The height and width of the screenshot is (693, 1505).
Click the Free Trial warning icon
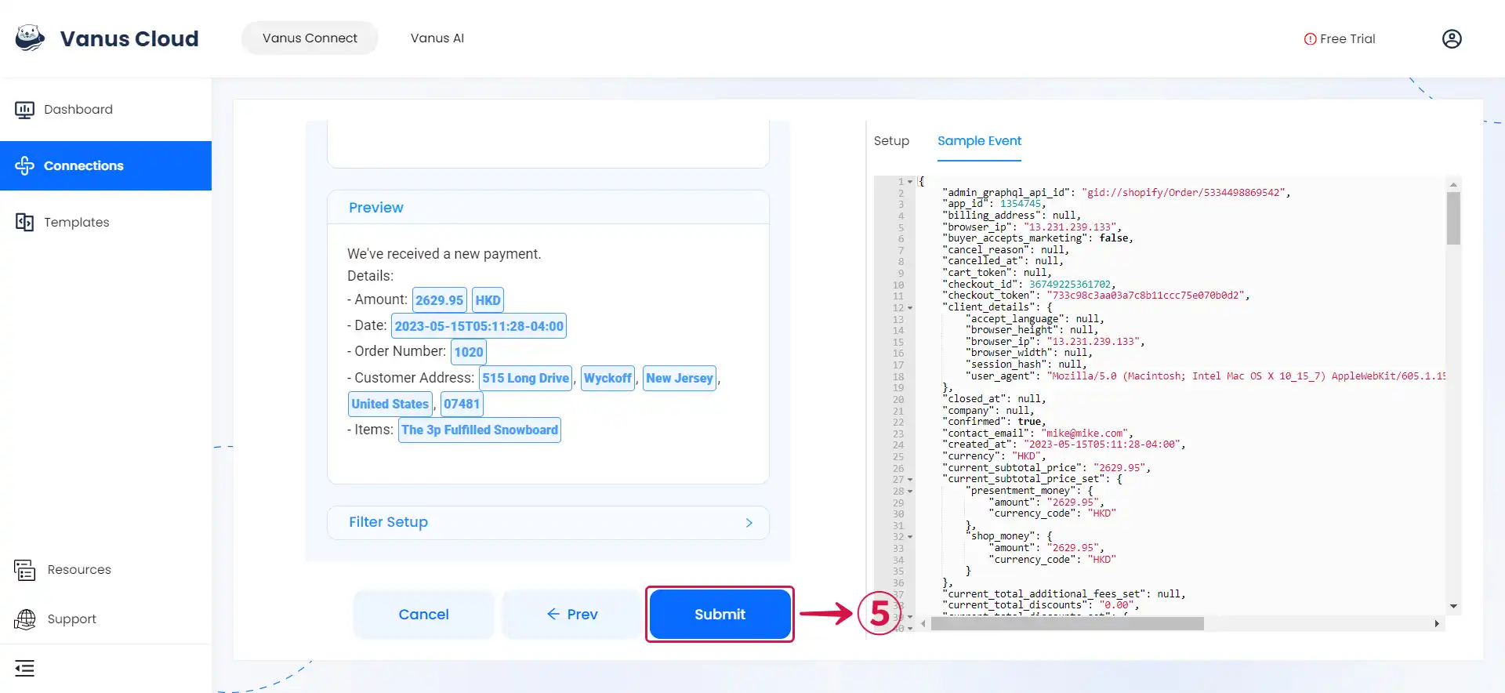(x=1310, y=39)
